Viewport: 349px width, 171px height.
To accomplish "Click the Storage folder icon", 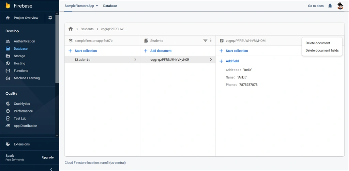I will click(8, 56).
